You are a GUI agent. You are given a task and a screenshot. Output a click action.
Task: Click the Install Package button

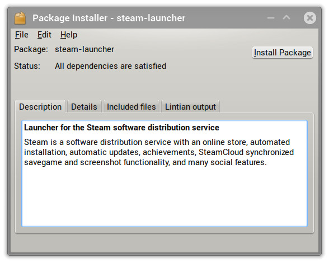coord(283,53)
